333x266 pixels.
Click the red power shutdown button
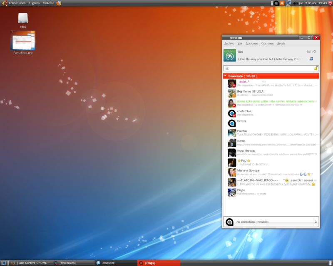coord(330,3)
